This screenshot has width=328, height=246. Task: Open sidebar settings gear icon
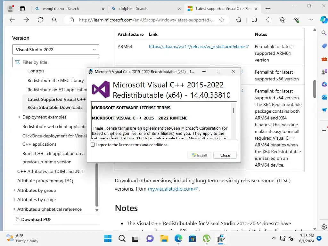pyautogui.click(x=324, y=227)
